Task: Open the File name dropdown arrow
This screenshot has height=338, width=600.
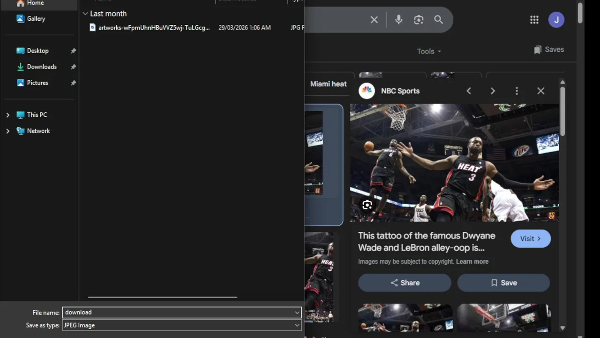Action: point(297,313)
